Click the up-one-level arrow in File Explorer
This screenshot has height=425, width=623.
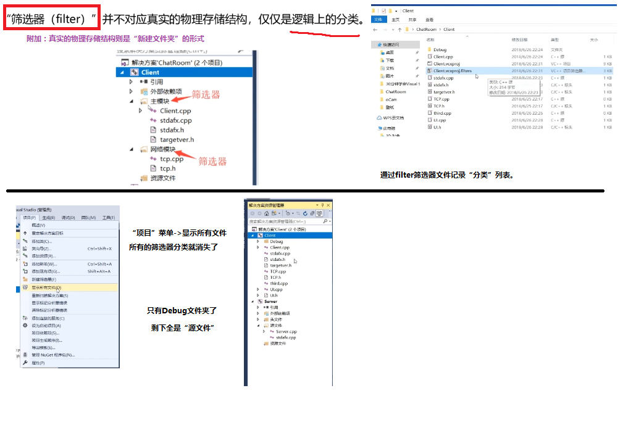click(400, 29)
